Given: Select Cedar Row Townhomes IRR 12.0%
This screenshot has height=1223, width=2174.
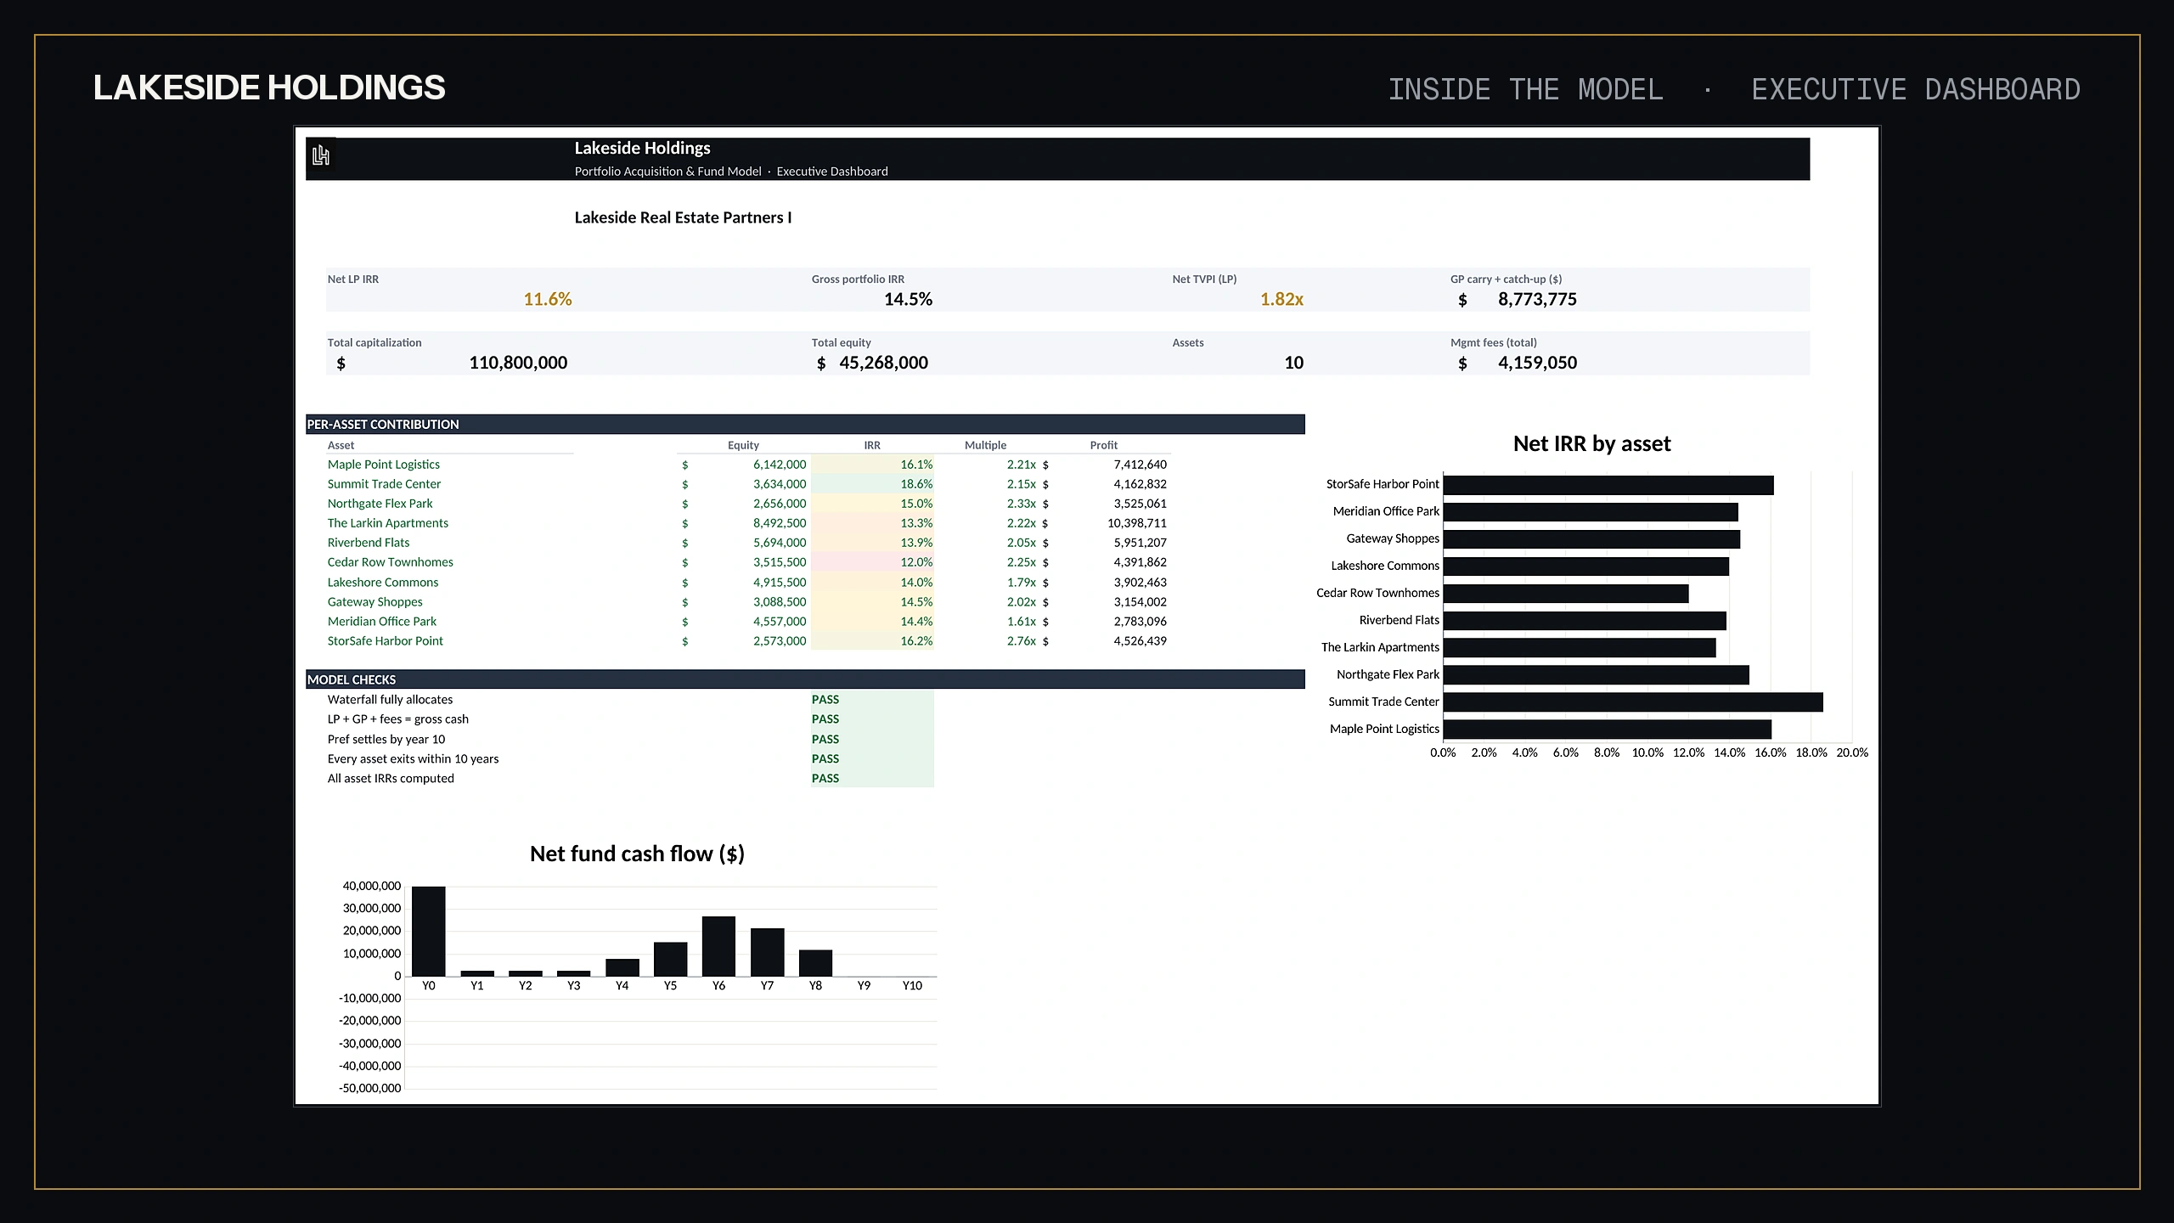Looking at the screenshot, I should coord(916,562).
